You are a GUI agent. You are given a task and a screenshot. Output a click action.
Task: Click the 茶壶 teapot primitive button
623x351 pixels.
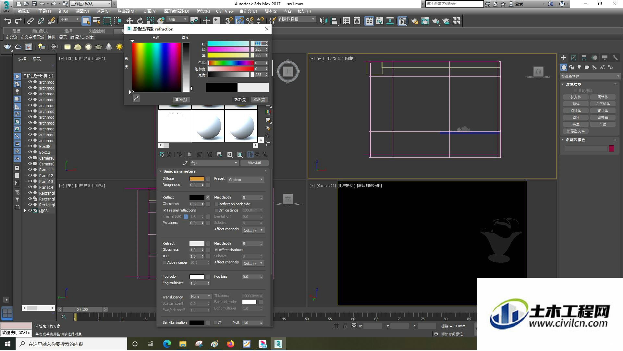click(576, 125)
